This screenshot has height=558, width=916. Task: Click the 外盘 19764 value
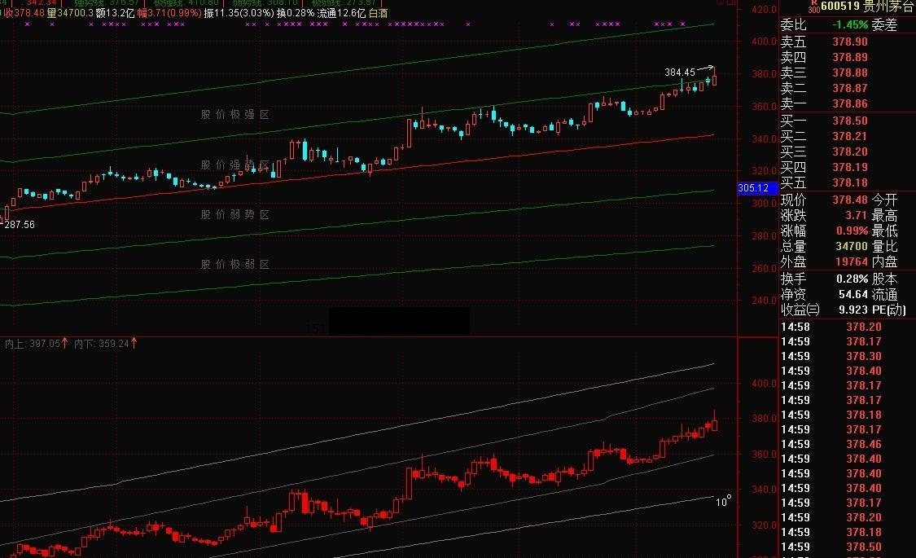(x=851, y=261)
